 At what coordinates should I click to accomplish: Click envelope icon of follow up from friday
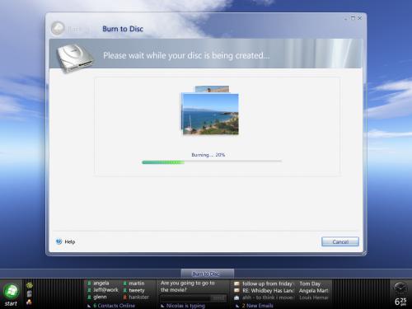[236, 283]
